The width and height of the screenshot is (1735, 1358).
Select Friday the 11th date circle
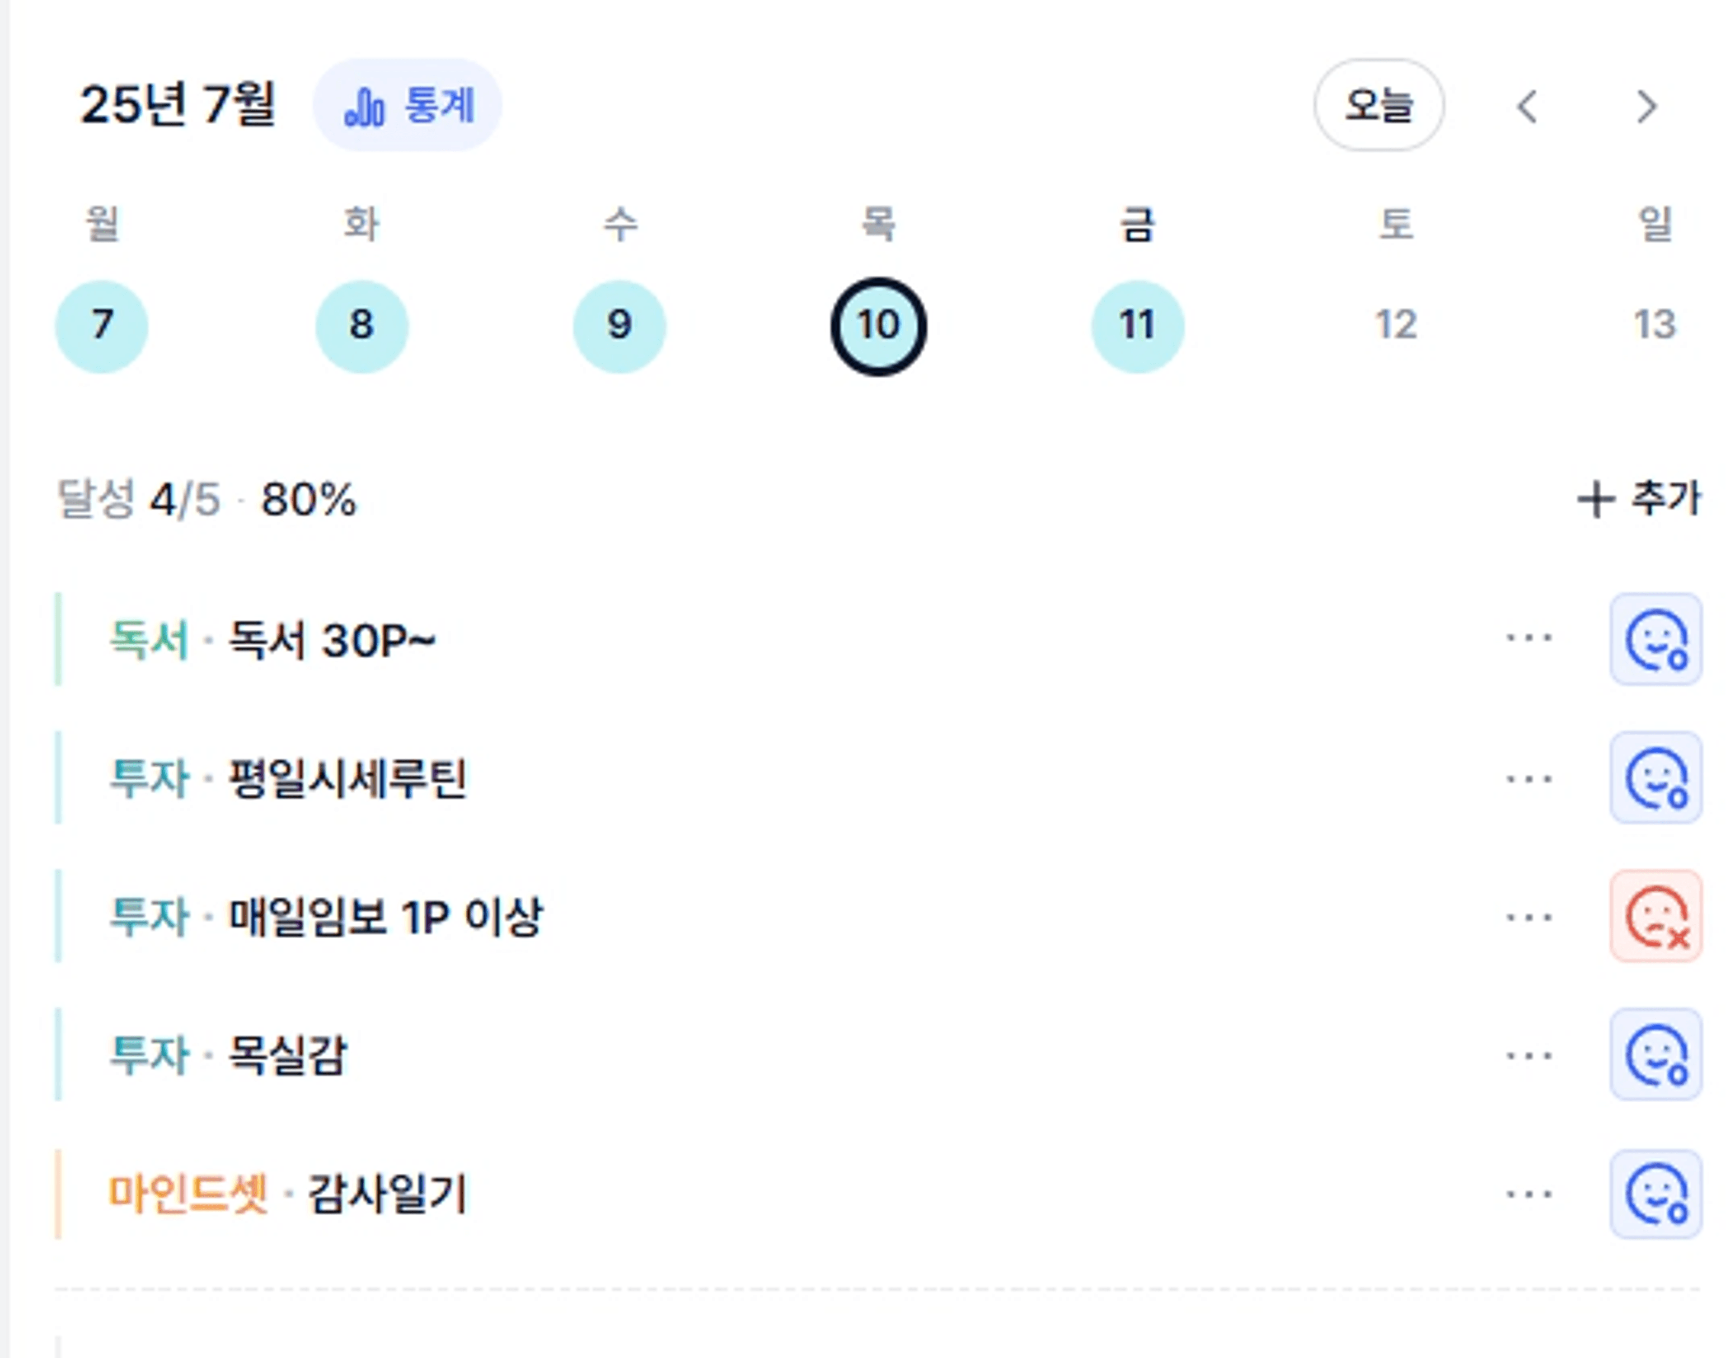(1137, 326)
